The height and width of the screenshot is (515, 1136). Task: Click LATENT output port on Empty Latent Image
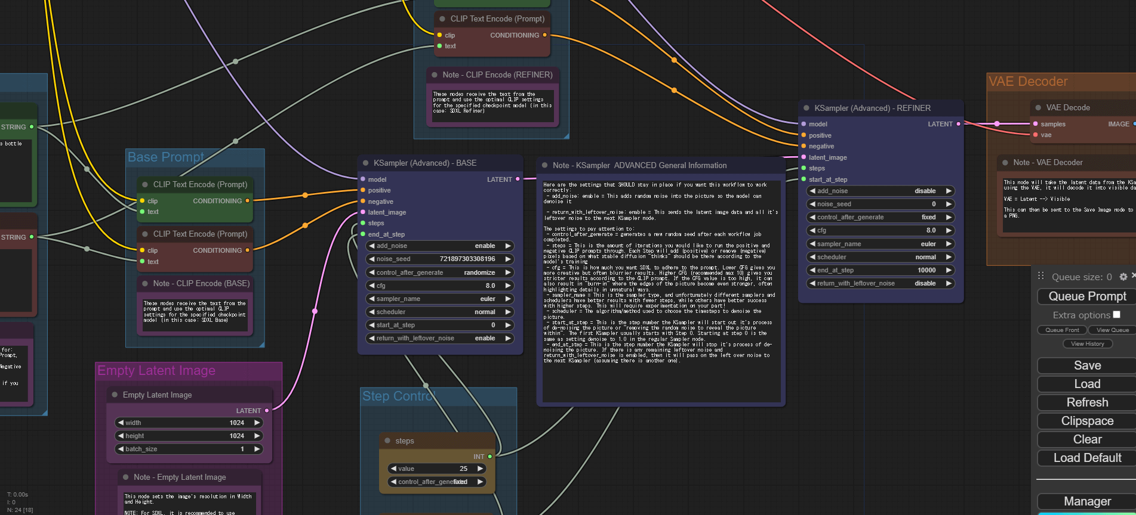[x=266, y=411]
